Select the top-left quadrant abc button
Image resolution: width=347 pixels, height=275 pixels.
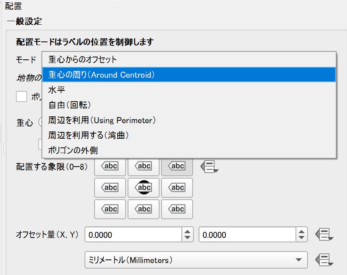(x=110, y=166)
